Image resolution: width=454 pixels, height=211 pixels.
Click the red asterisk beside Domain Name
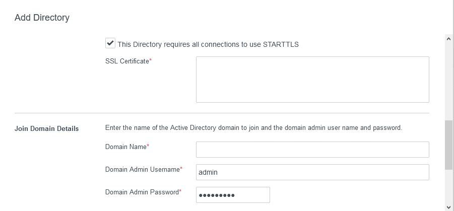point(148,147)
